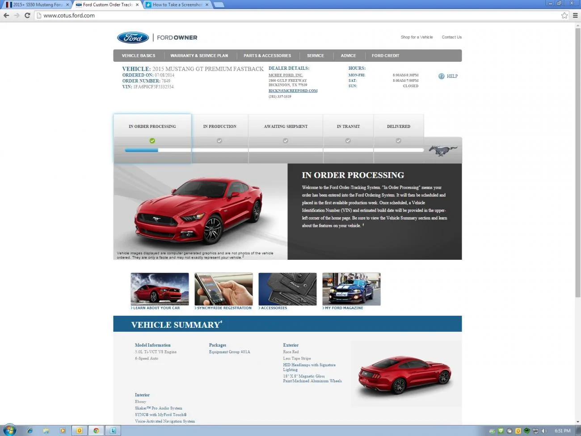Click the blue HELP question mark icon
Image resolution: width=581 pixels, height=436 pixels.
tap(442, 76)
